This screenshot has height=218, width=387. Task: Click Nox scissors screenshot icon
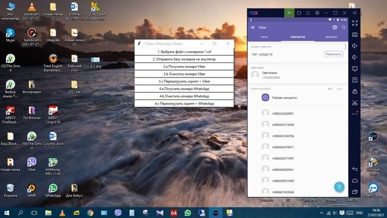[x=355, y=103]
